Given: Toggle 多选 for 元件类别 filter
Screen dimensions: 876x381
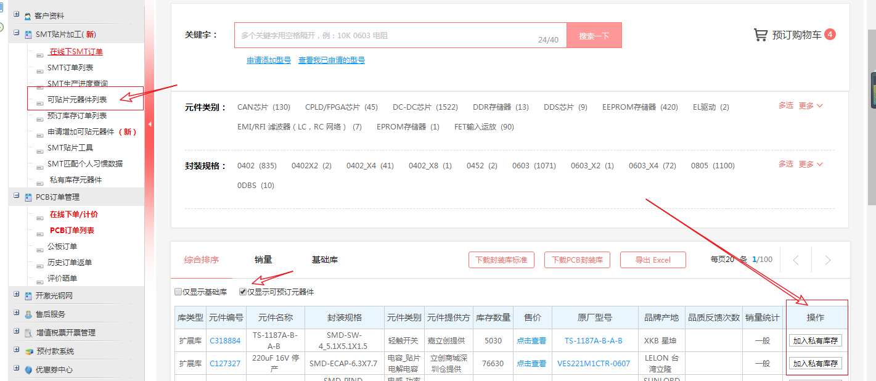Looking at the screenshot, I should pyautogui.click(x=785, y=105).
